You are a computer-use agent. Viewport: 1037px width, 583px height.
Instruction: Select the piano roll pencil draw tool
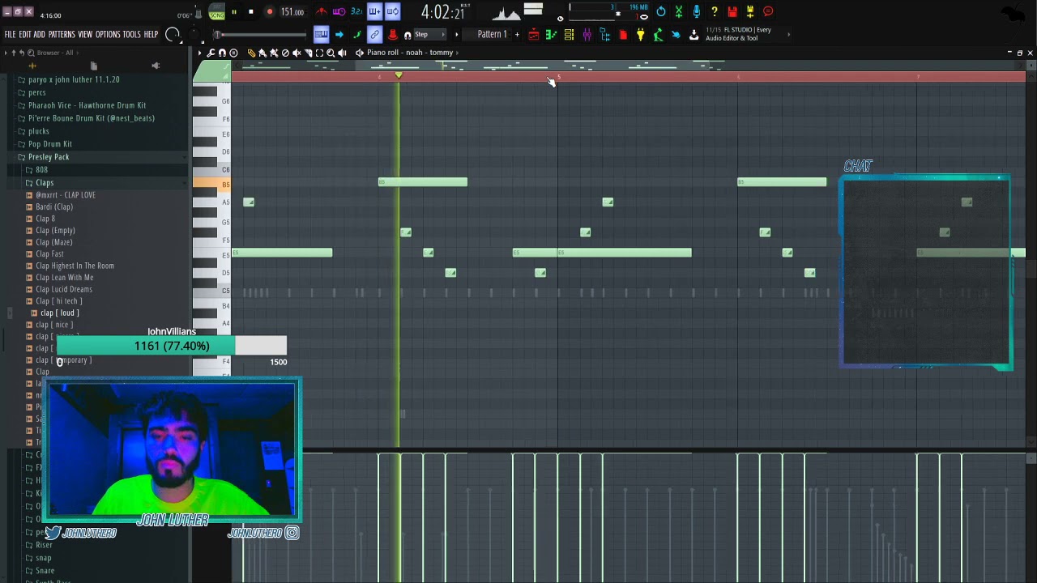click(251, 53)
